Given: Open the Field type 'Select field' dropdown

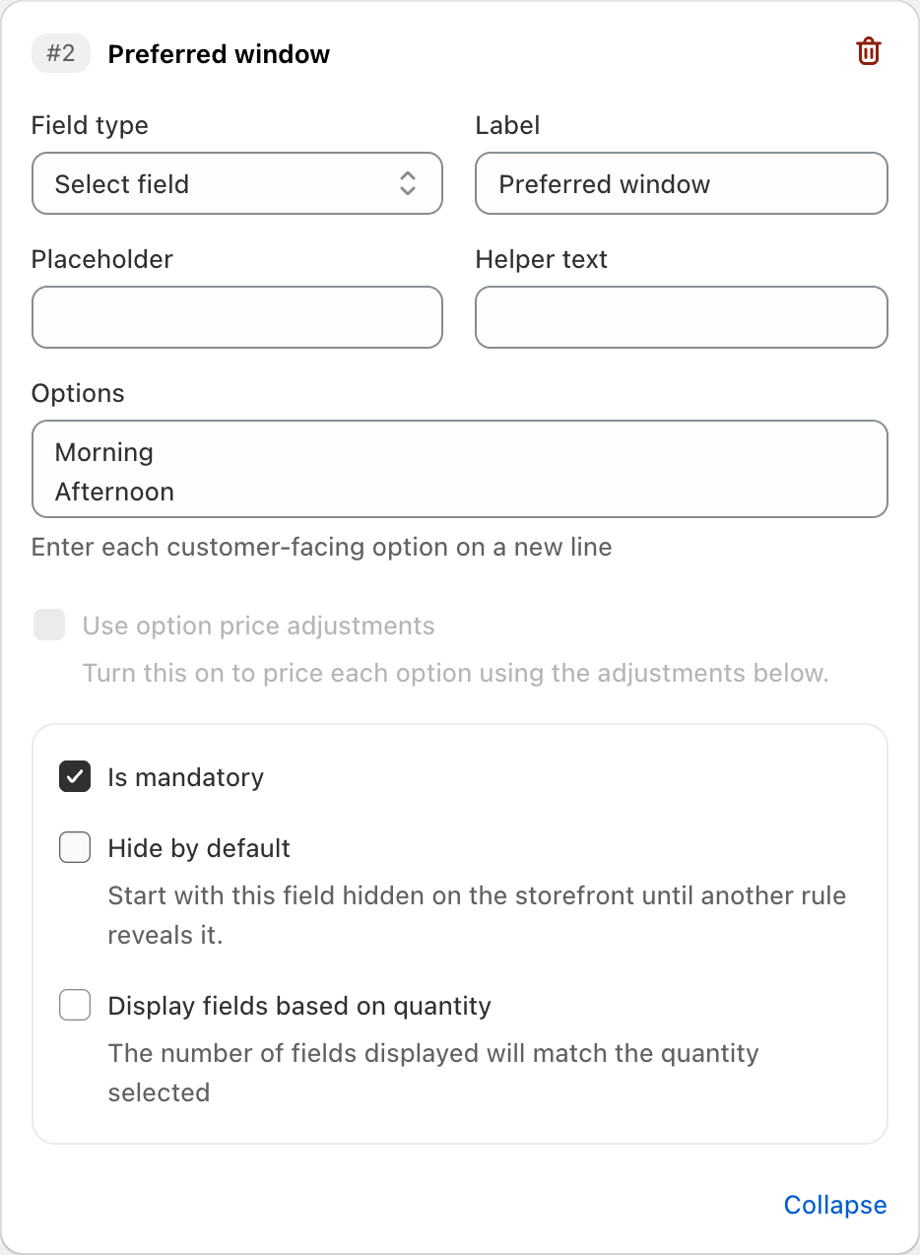Looking at the screenshot, I should click(237, 183).
